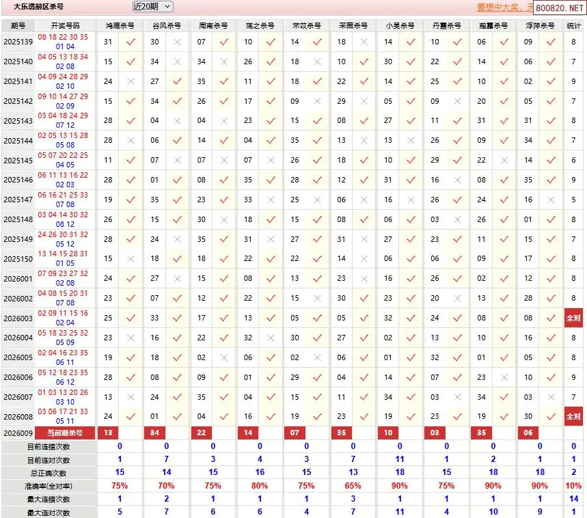This screenshot has height=518, width=587.
Task: Click the 采薇杀号 column header
Action: 353,25
